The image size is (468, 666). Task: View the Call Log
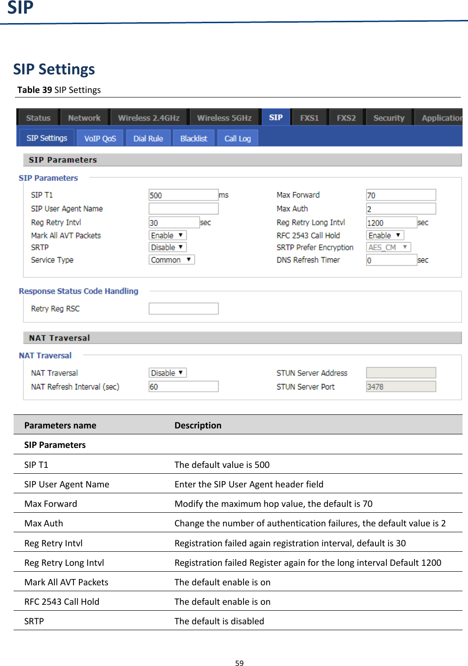tap(237, 137)
